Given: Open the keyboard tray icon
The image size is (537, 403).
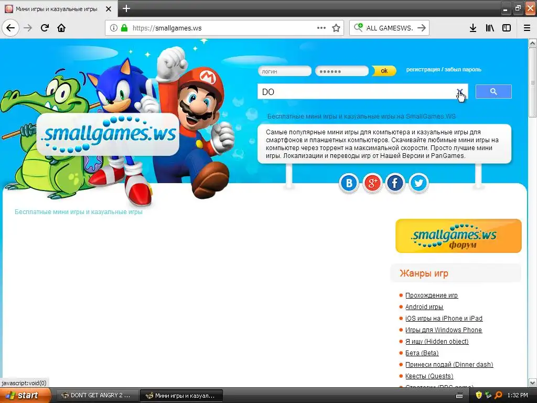Looking at the screenshot, I should 459,396.
